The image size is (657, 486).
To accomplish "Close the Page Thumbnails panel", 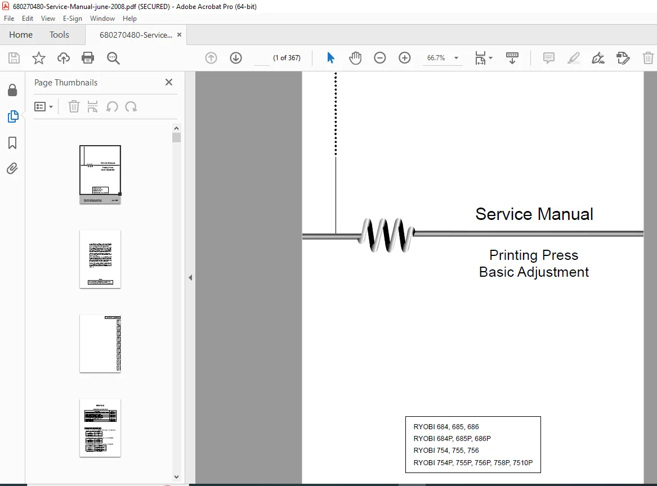I will pyautogui.click(x=169, y=82).
